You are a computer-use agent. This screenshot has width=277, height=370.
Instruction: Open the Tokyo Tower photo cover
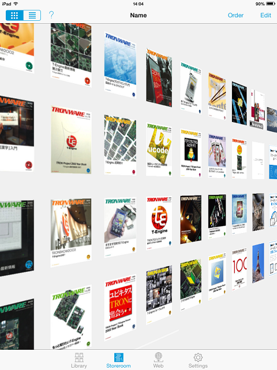[x=258, y=263]
